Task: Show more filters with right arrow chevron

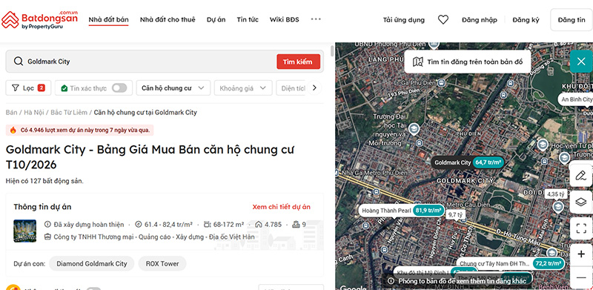Action: [x=314, y=88]
